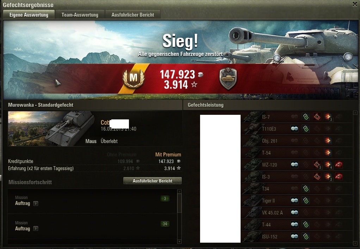360x249 pixels.
Task: Click the tank shield achievement emblem
Action: pos(228,78)
